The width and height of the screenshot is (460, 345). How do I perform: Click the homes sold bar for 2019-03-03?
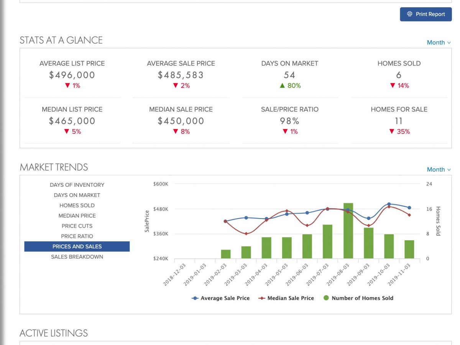pyautogui.click(x=246, y=253)
